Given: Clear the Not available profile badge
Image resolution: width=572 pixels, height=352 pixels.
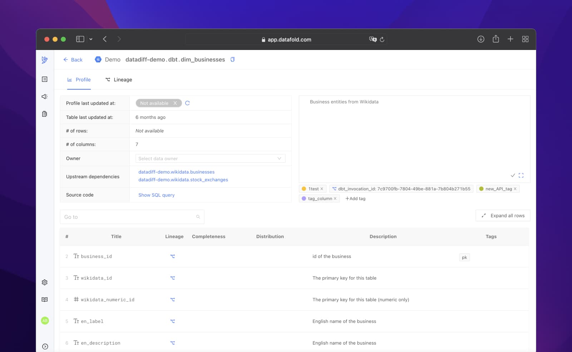Looking at the screenshot, I should 175,103.
